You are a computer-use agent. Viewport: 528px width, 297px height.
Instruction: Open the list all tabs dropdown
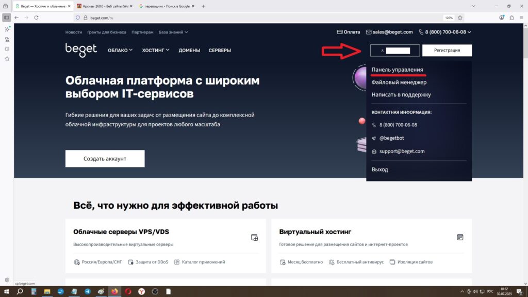coord(473,6)
